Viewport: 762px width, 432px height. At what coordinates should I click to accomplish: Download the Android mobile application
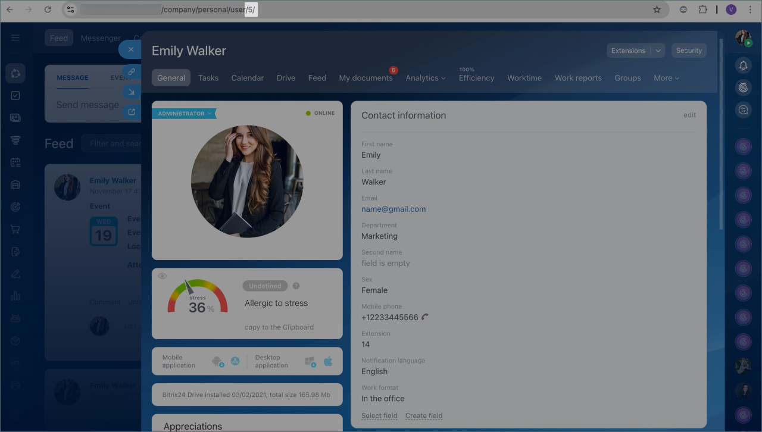[218, 361]
